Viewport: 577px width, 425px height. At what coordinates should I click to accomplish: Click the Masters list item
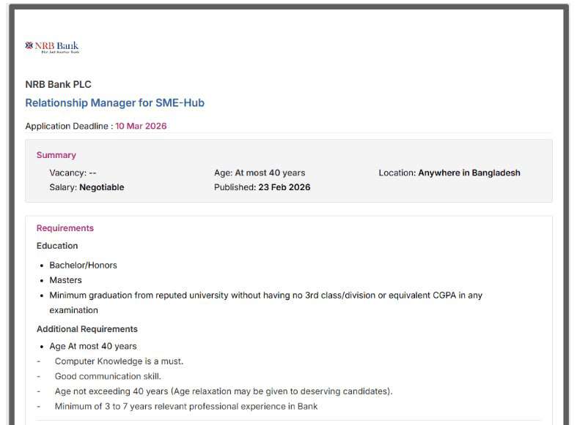[x=65, y=280]
